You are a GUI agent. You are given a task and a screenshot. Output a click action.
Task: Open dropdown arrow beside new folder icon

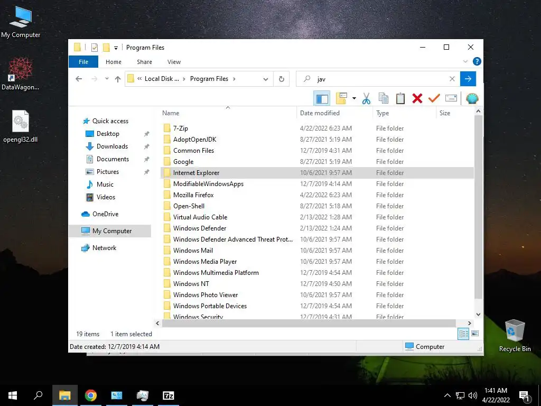(354, 99)
